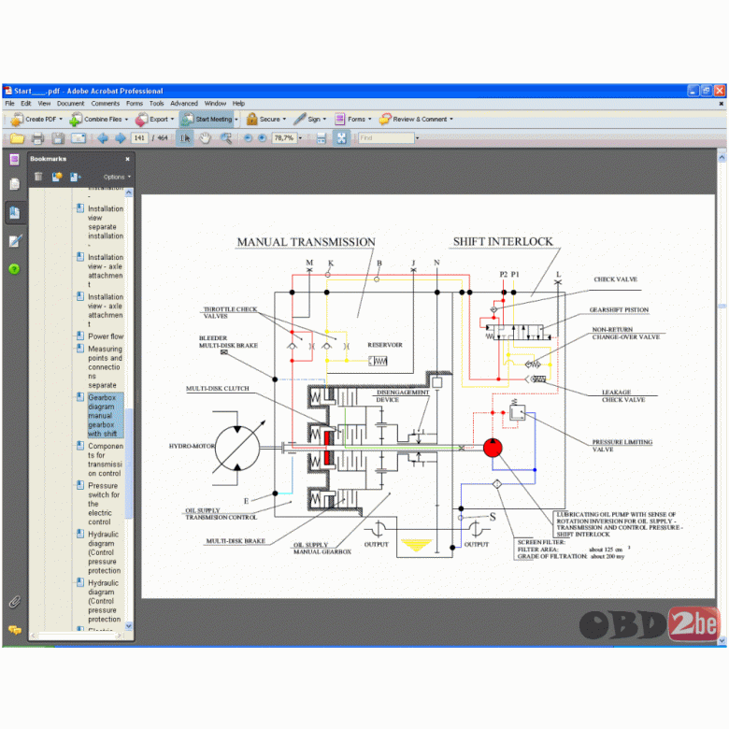The image size is (729, 729).
Task: Click the Create PDF toolbar icon
Action: pos(17,120)
